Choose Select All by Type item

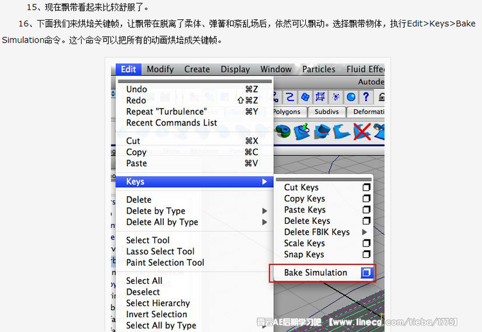194,326
